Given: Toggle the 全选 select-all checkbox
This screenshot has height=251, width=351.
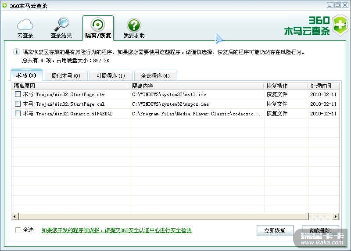Looking at the screenshot, I should [18, 230].
